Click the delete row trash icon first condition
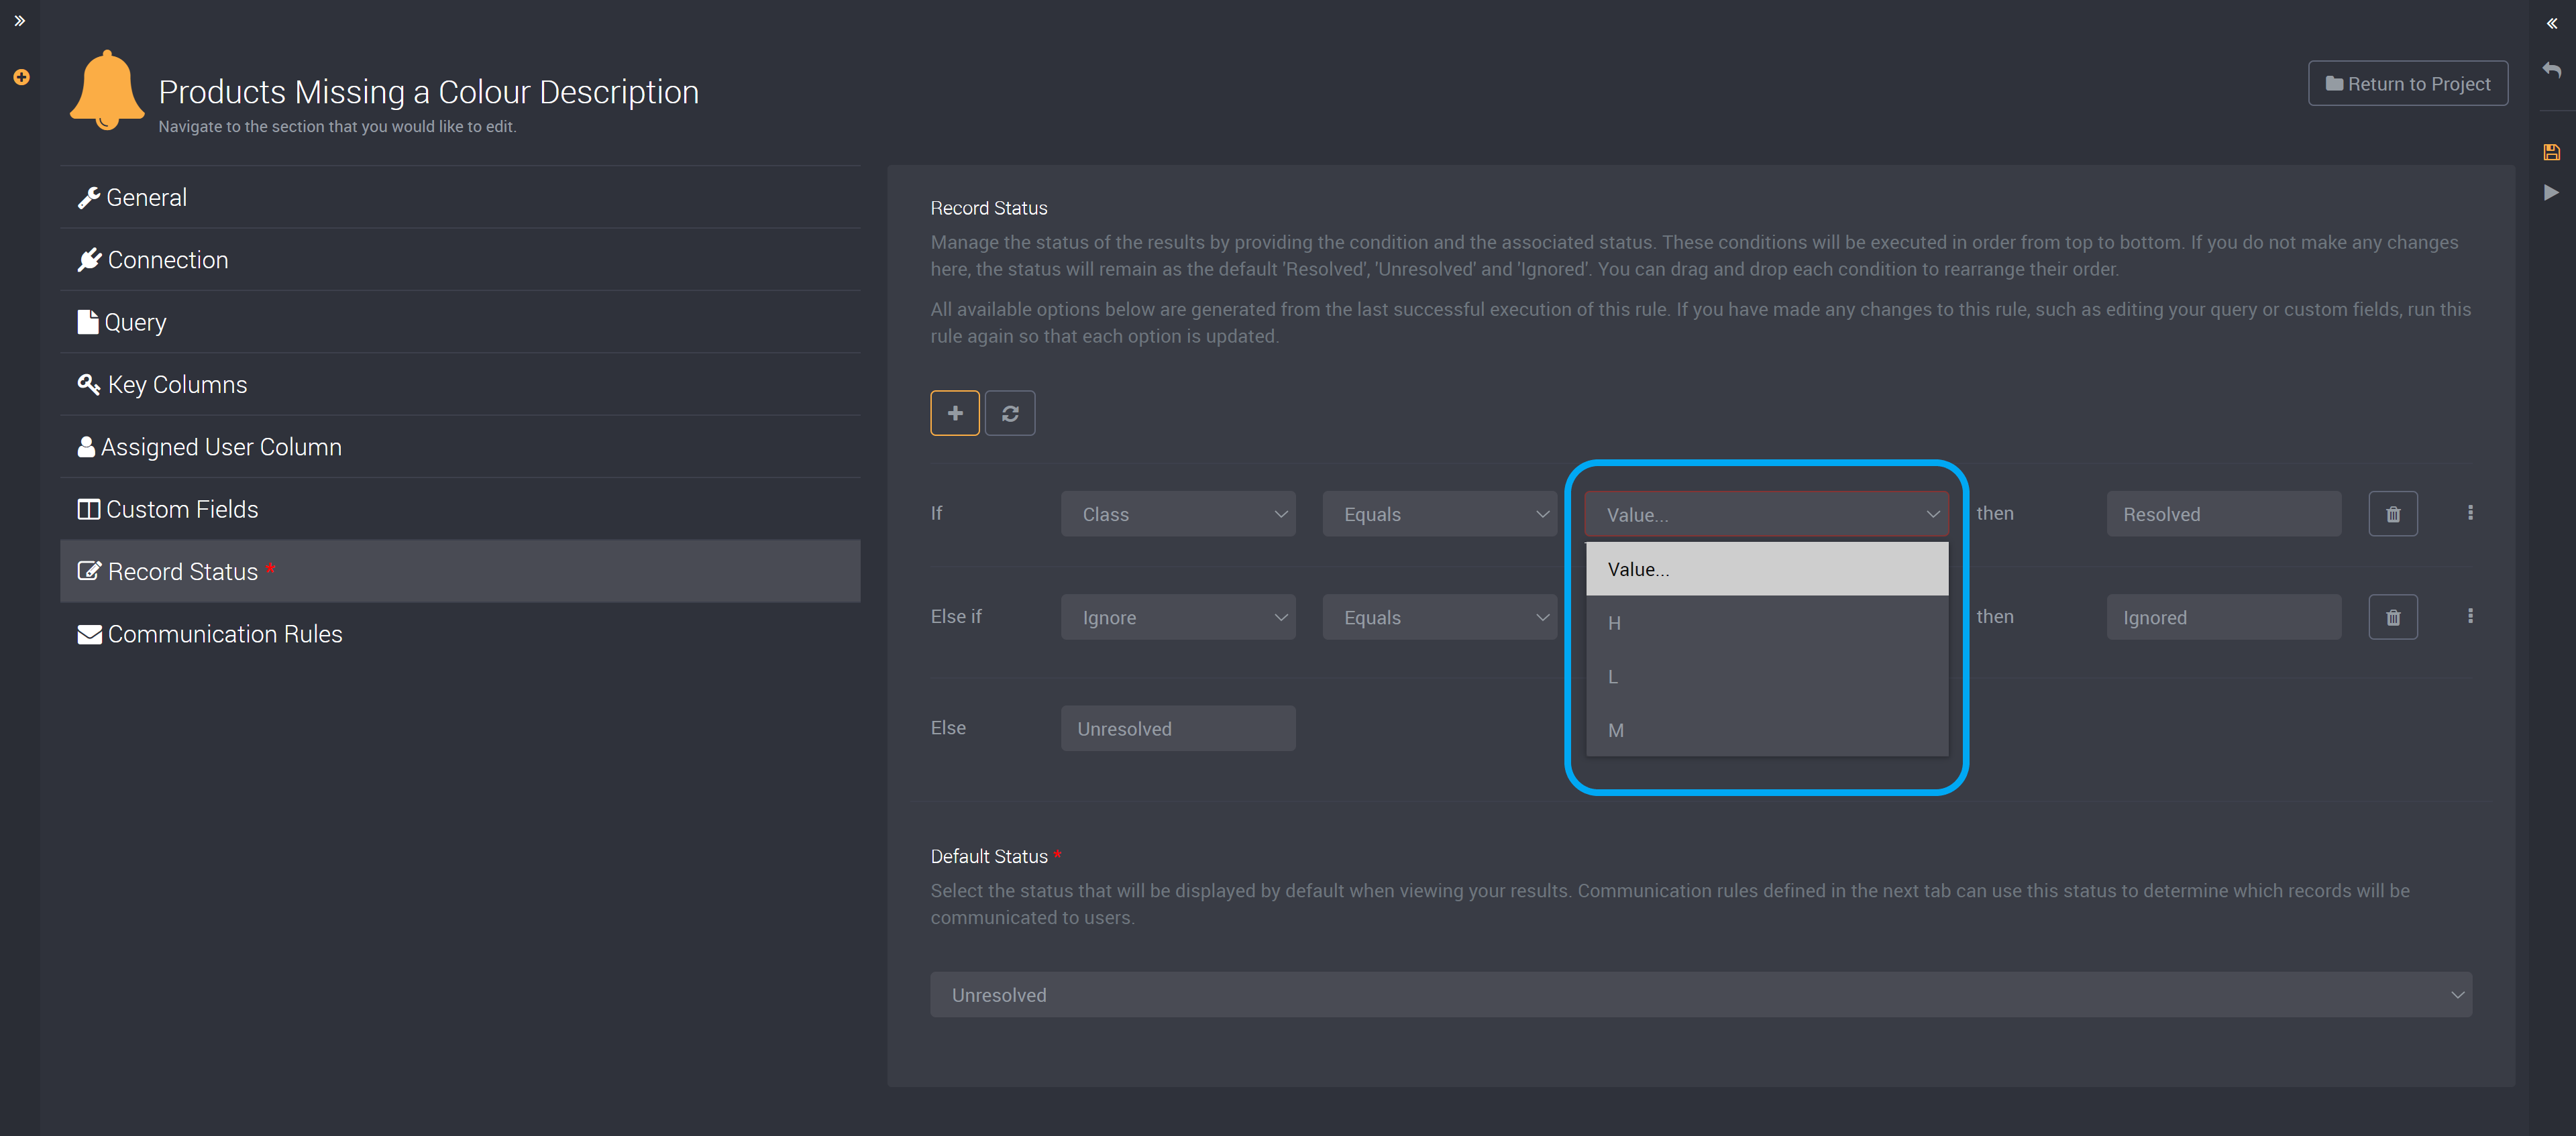 coord(2394,514)
